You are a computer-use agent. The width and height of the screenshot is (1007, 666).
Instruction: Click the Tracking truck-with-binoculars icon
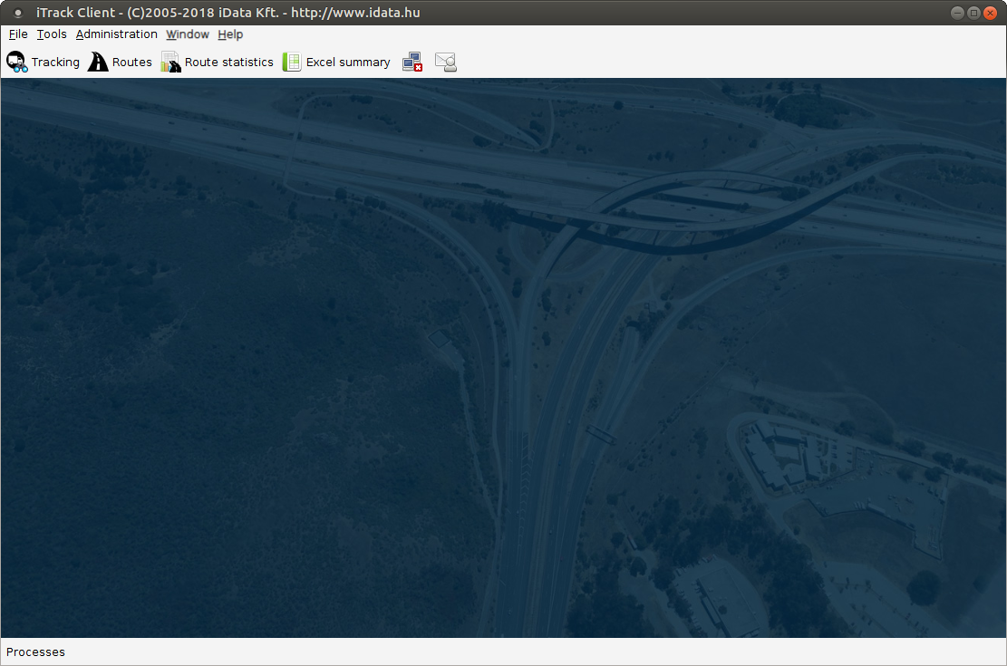click(17, 62)
